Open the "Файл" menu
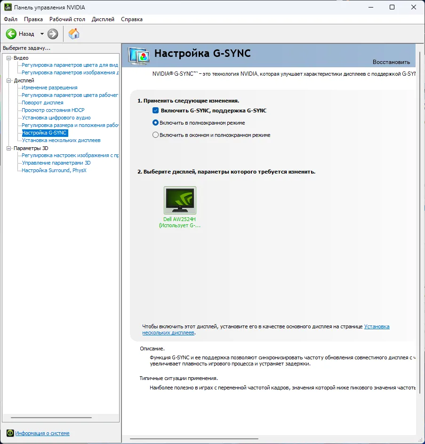The width and height of the screenshot is (425, 444). pyautogui.click(x=10, y=19)
